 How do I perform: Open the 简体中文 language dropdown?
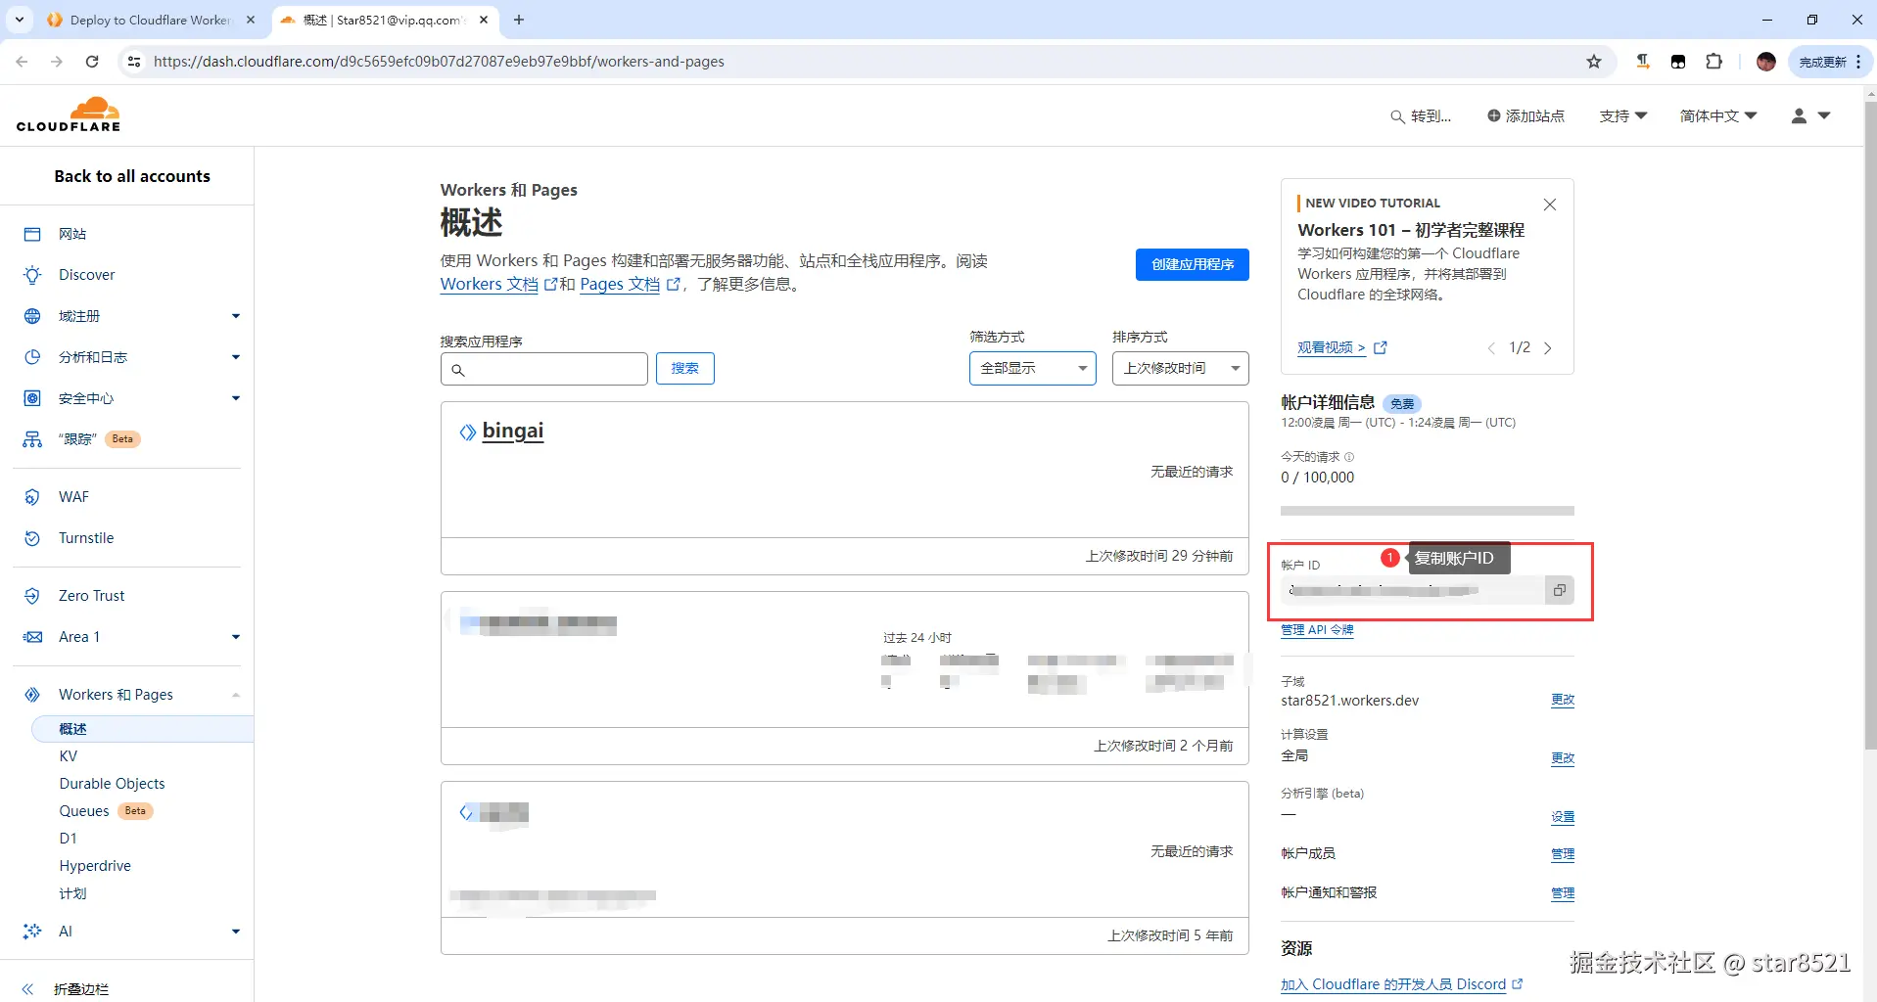(x=1718, y=116)
